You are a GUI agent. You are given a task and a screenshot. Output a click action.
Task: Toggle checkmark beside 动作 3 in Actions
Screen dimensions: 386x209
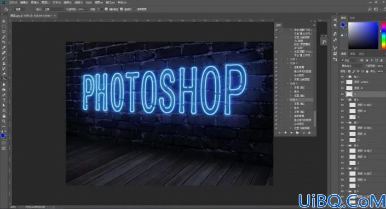(x=276, y=83)
